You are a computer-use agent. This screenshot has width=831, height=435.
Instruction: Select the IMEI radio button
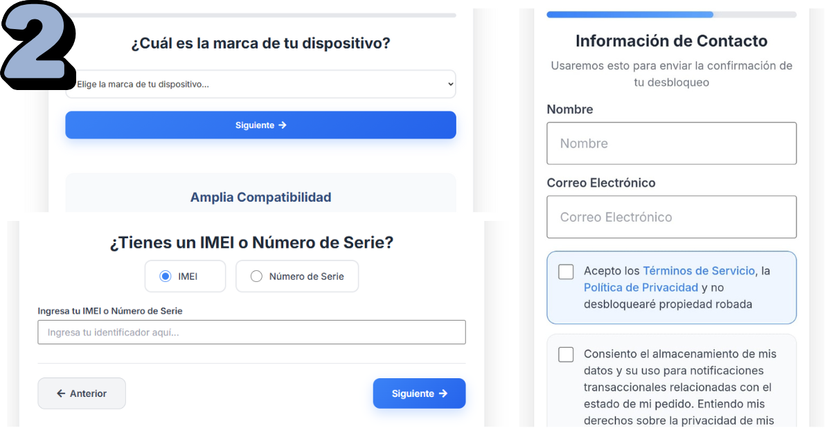[166, 276]
